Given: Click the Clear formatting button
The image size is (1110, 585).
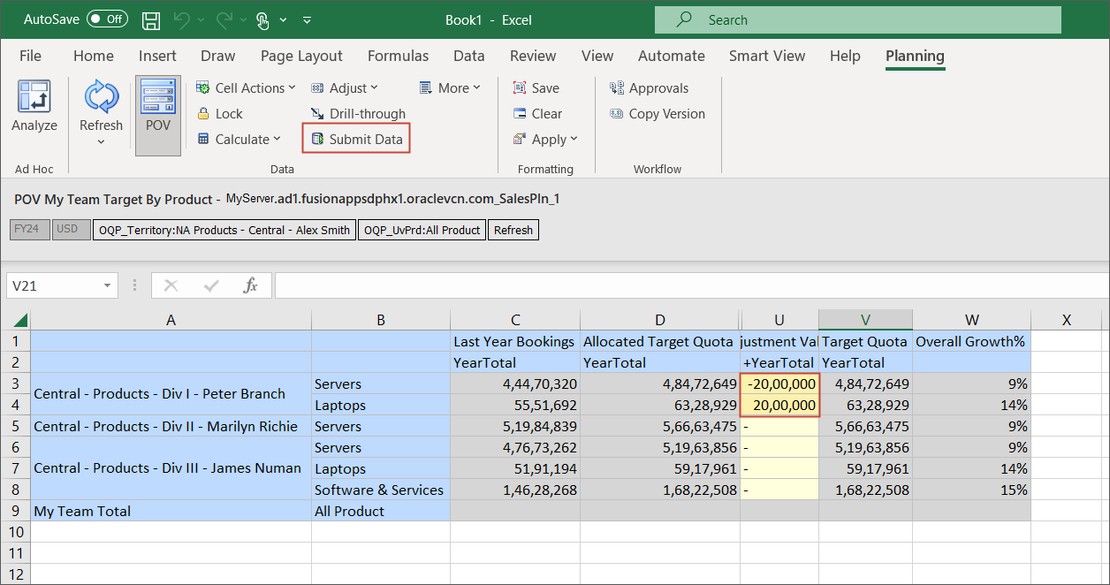Looking at the screenshot, I should (x=537, y=113).
